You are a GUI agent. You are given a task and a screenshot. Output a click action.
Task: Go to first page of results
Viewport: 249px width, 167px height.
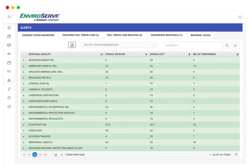point(24,154)
